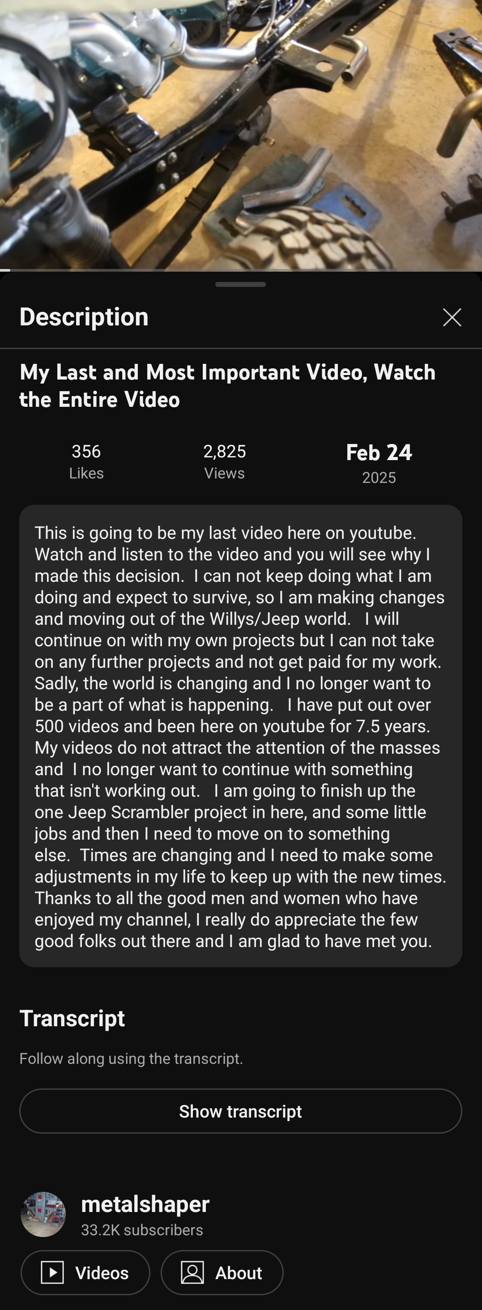
Task: Click the Transcript section heading
Action: coord(72,1018)
